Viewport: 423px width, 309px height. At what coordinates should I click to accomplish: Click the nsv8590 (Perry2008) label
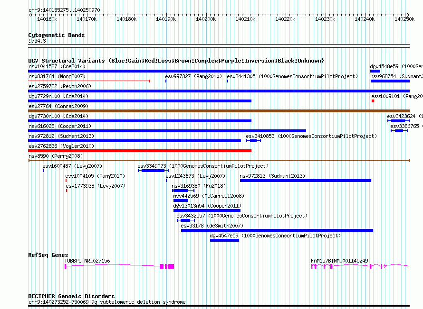click(56, 156)
